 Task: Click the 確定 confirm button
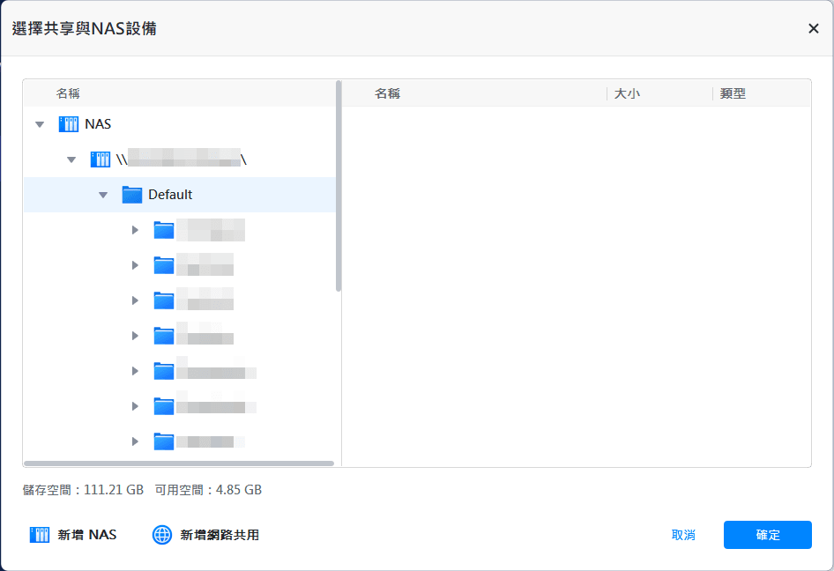[x=767, y=535]
